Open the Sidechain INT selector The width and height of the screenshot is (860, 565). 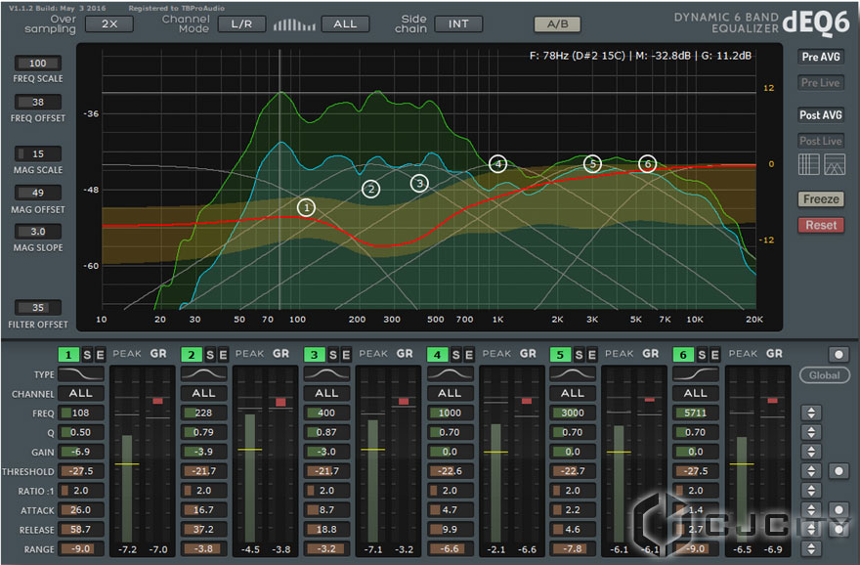tap(458, 24)
